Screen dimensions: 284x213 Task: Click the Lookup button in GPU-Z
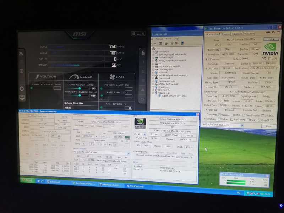tap(271, 39)
